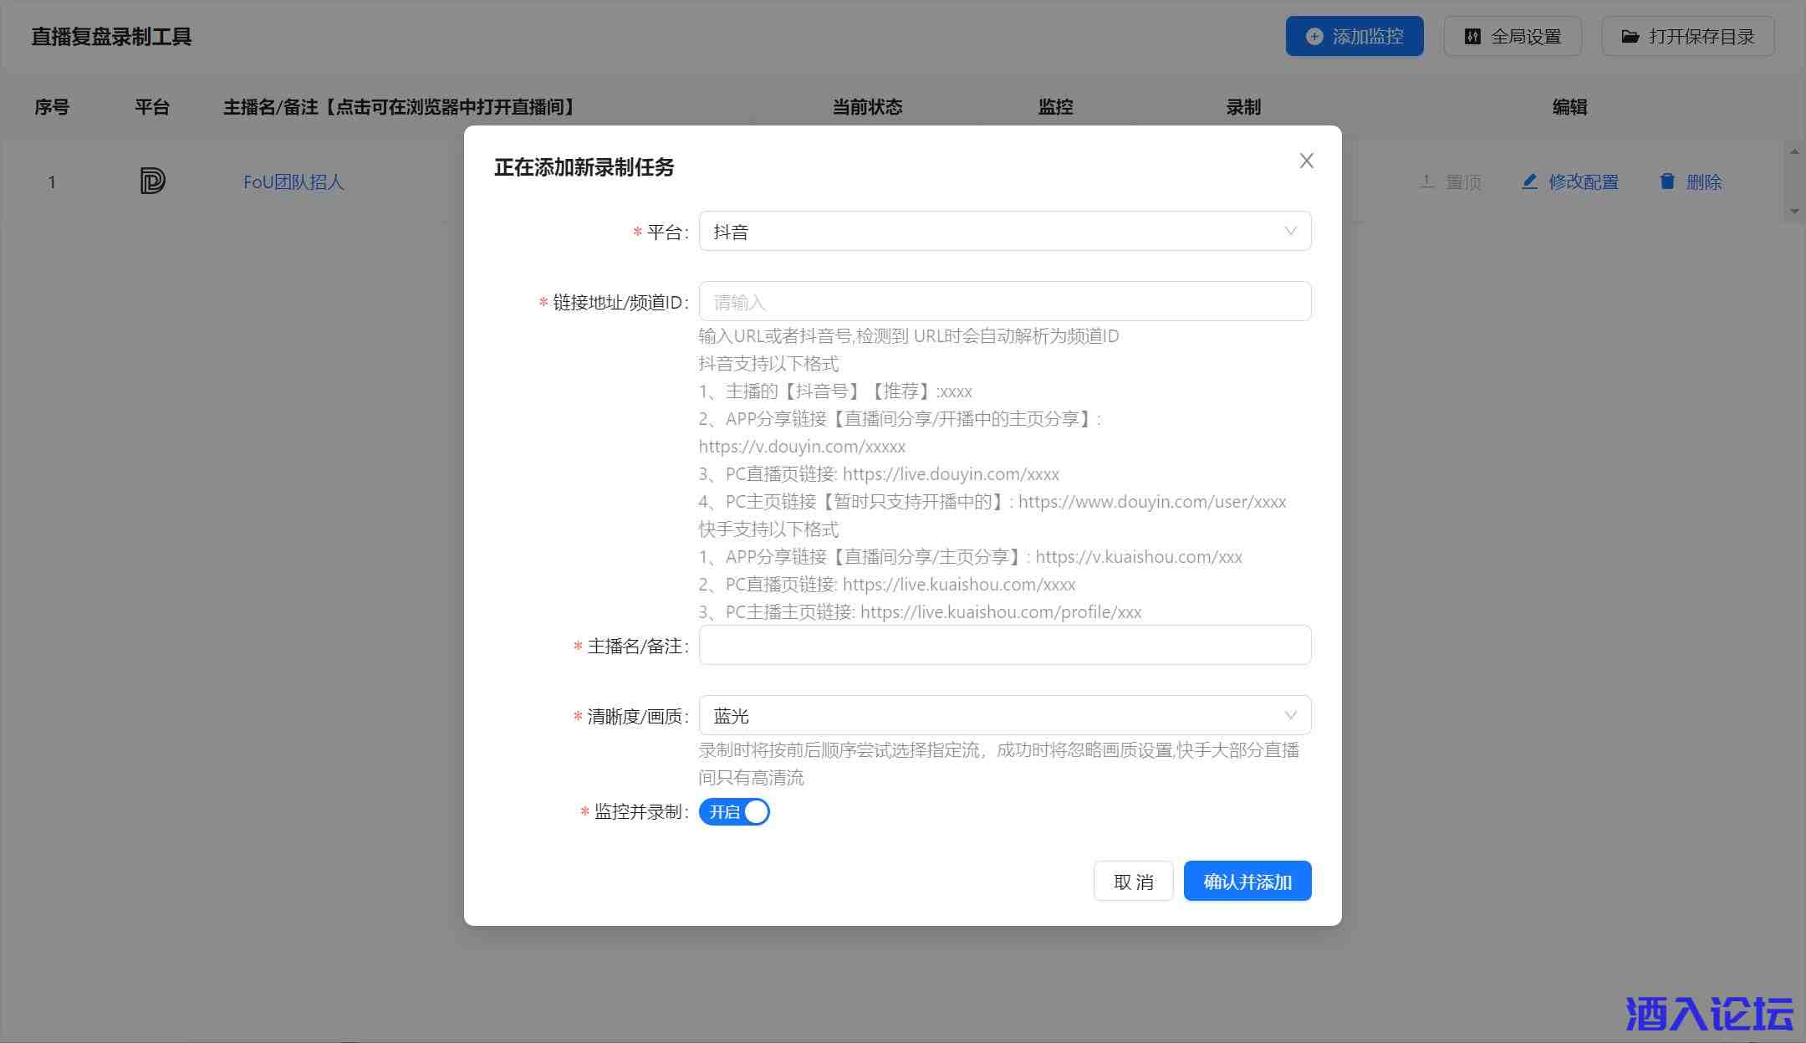The height and width of the screenshot is (1043, 1806).
Task: Open the FoU团队招人 streamer link
Action: pos(293,182)
